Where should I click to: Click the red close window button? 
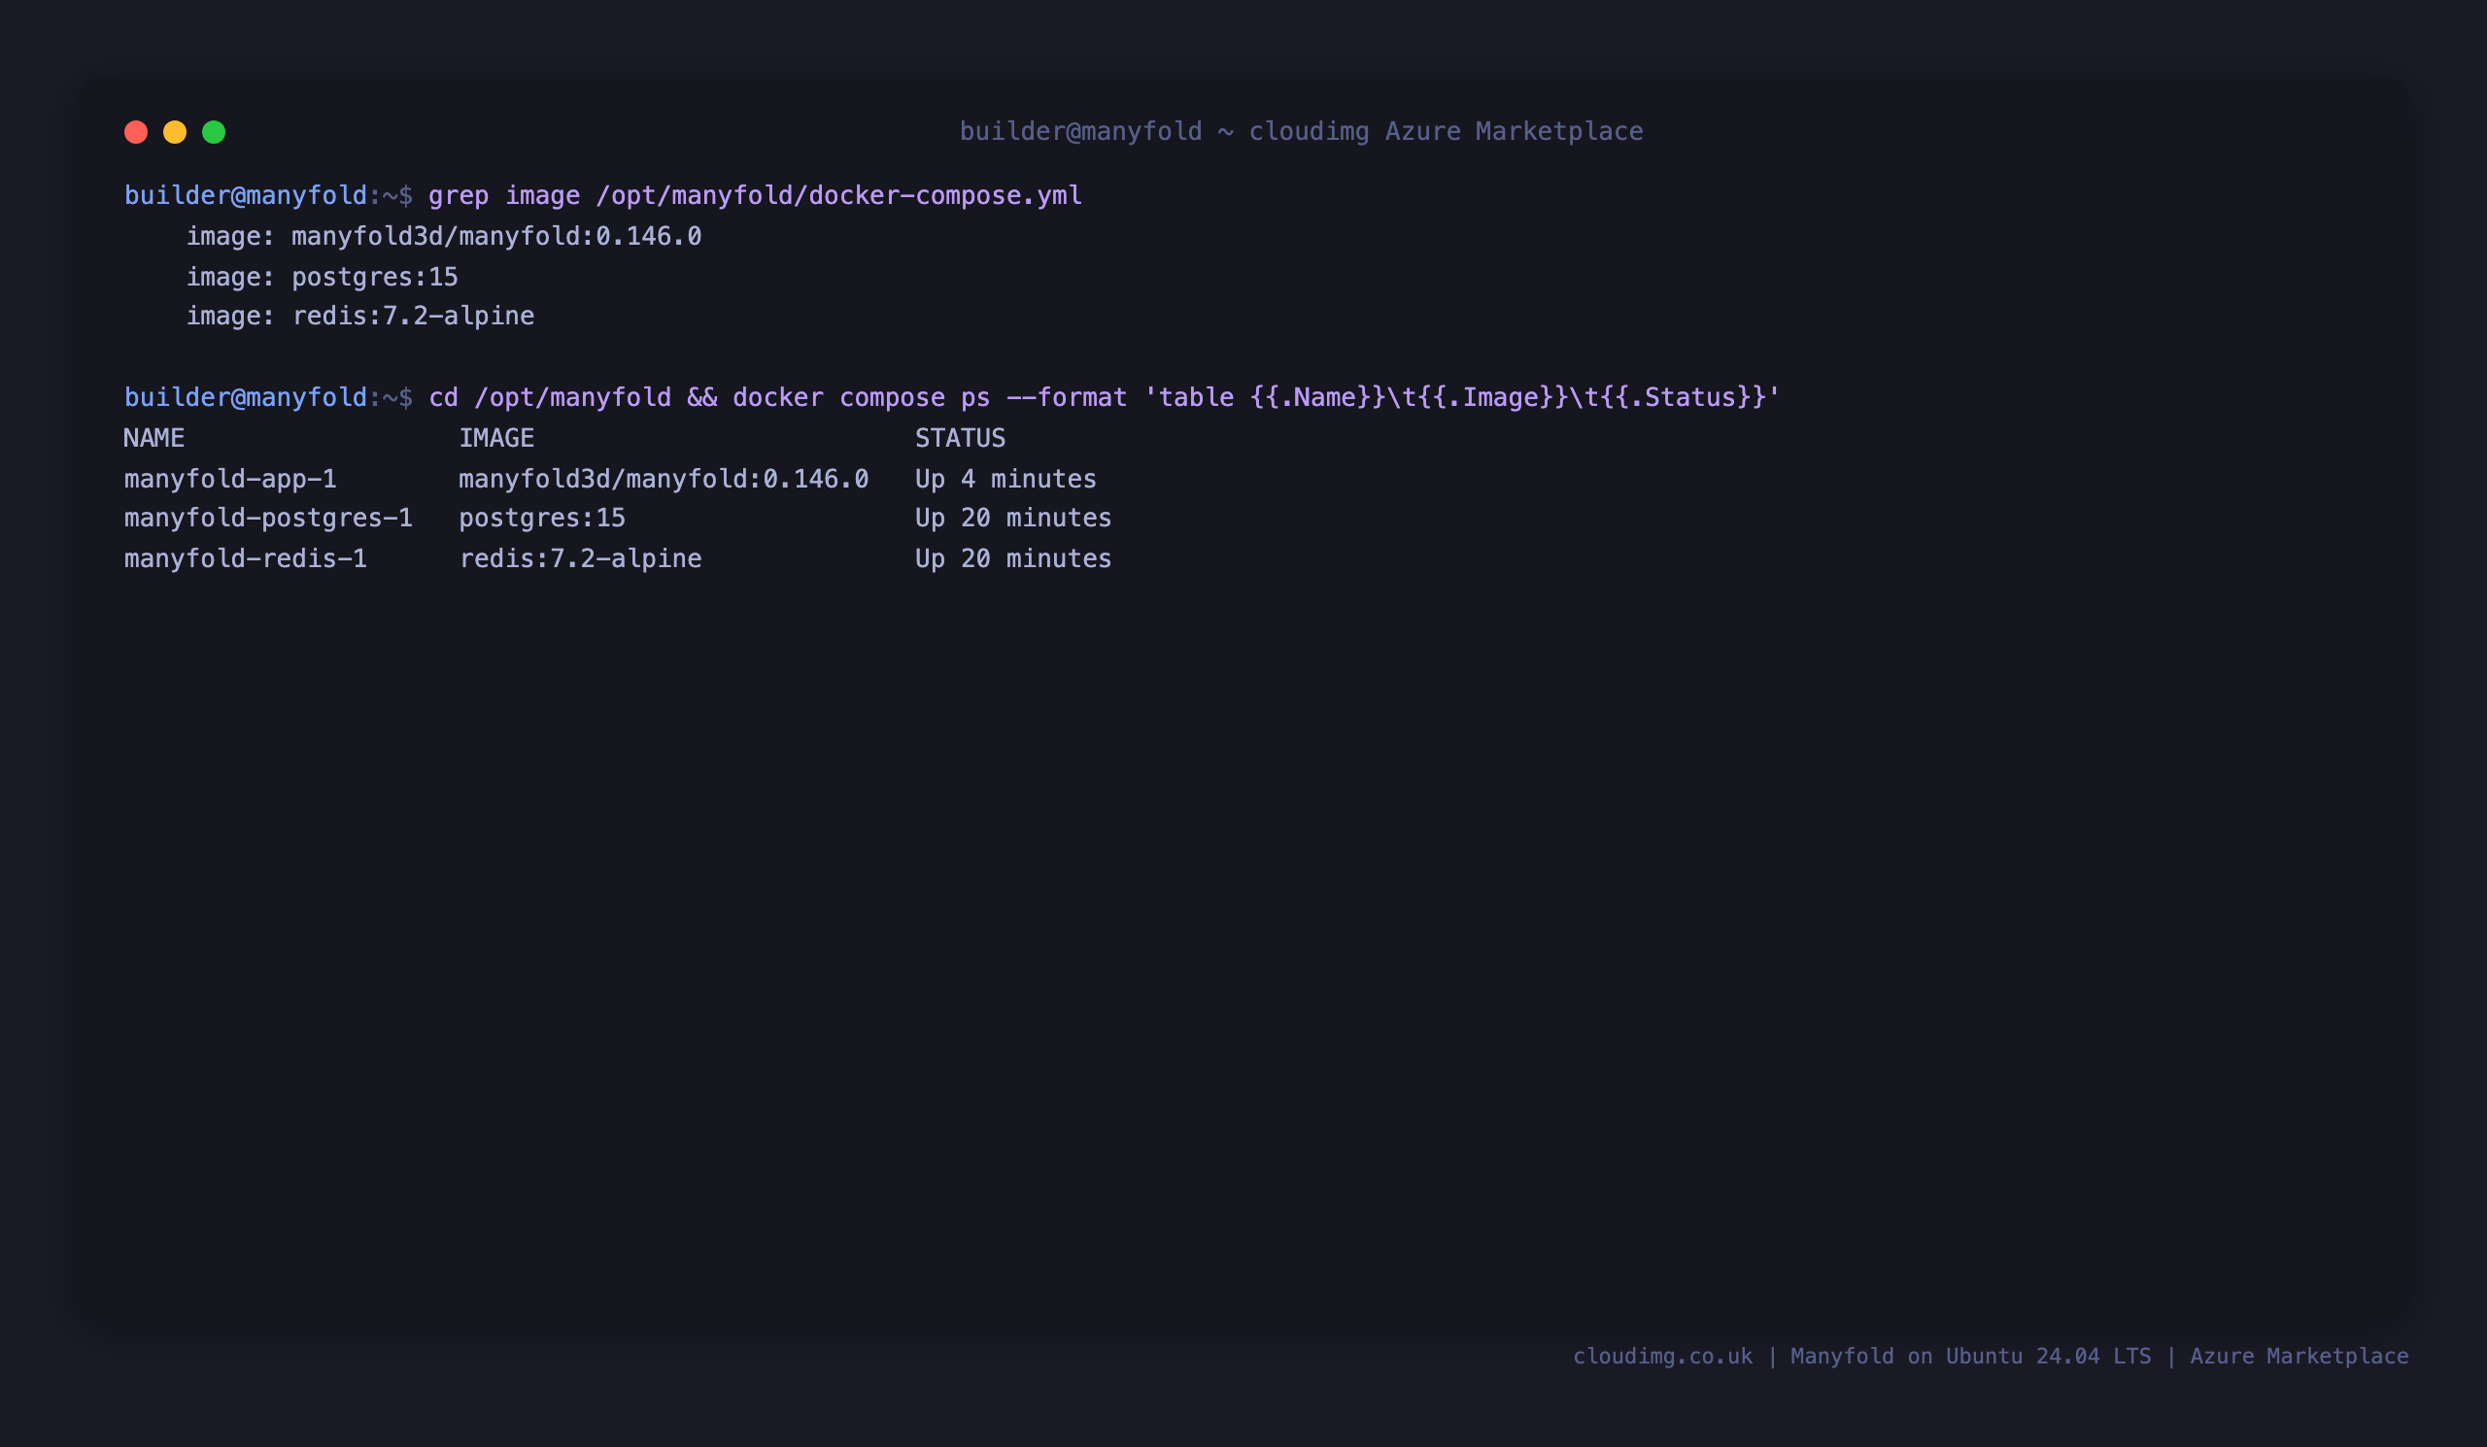coord(136,132)
